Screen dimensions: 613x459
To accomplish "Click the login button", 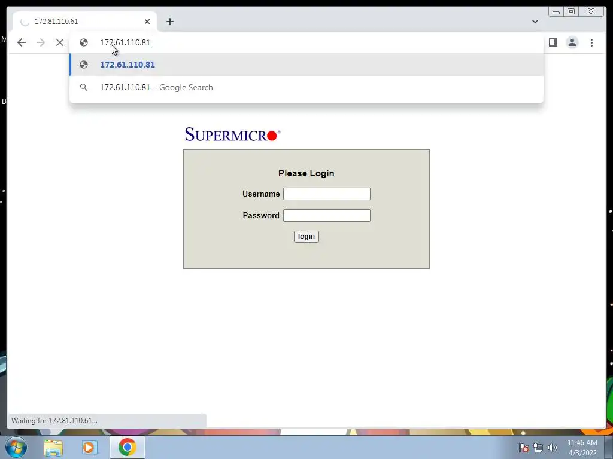I will [x=306, y=237].
